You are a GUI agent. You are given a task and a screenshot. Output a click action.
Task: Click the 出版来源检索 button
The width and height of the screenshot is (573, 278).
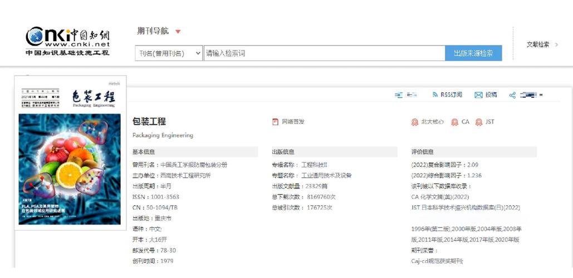click(x=473, y=53)
